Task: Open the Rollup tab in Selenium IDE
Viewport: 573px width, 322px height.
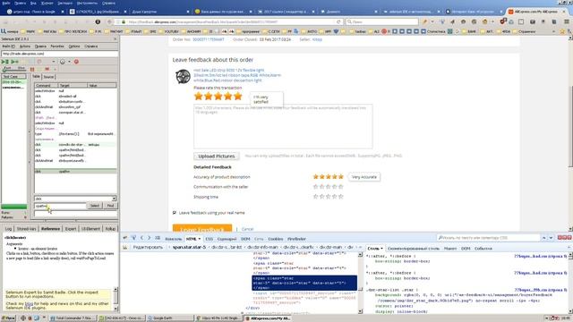Action: 110,229
